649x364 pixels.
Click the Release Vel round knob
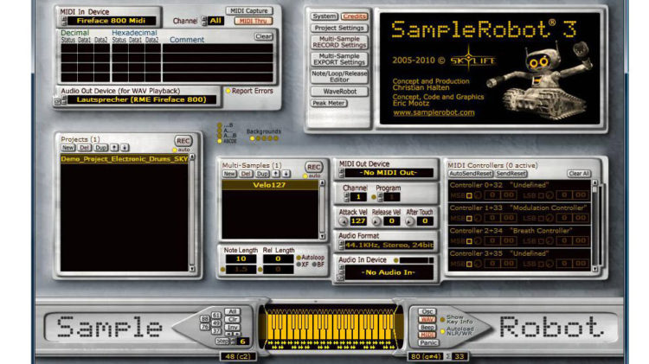(376, 221)
